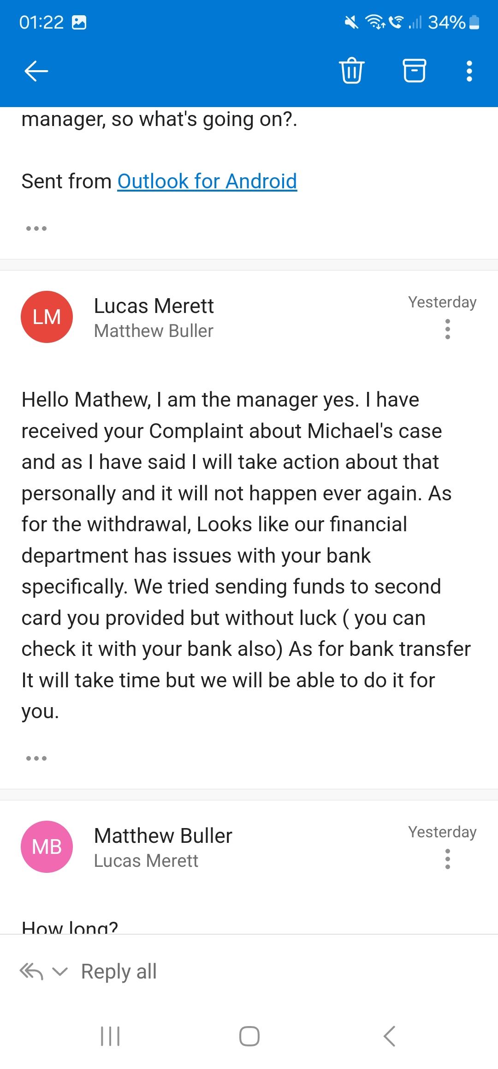Open the Outlook for Android link
Image resolution: width=498 pixels, height=1069 pixels.
click(x=207, y=181)
